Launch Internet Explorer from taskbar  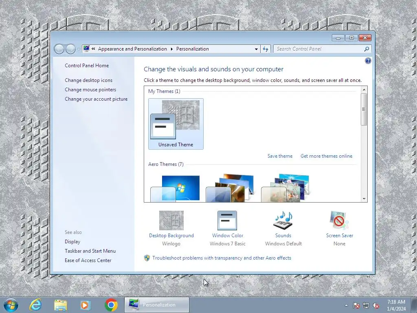tap(35, 305)
